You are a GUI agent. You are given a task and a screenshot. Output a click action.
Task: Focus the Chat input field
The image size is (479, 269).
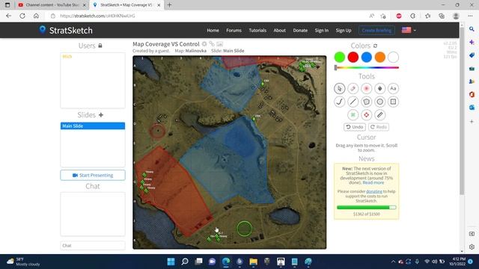point(93,246)
